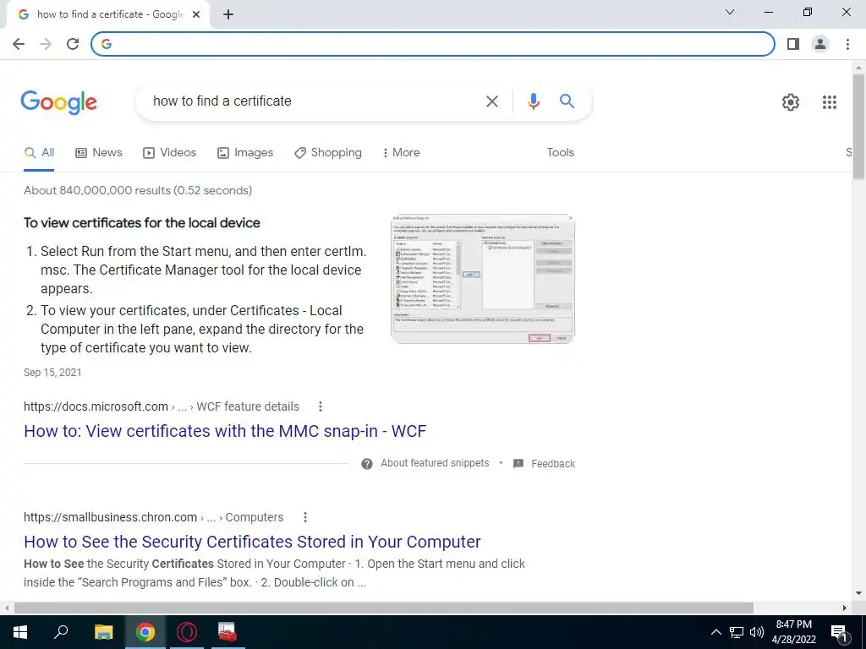Open the network status tray icon

[737, 632]
